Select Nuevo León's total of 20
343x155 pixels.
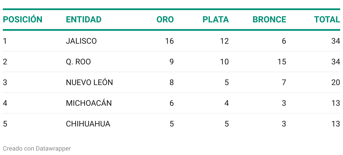335,83
